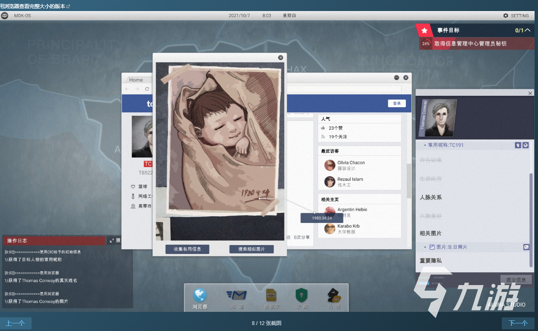Viewport: 538px width, 331px height.
Task: Click the 1980.04.24 date tag
Action: click(x=322, y=218)
